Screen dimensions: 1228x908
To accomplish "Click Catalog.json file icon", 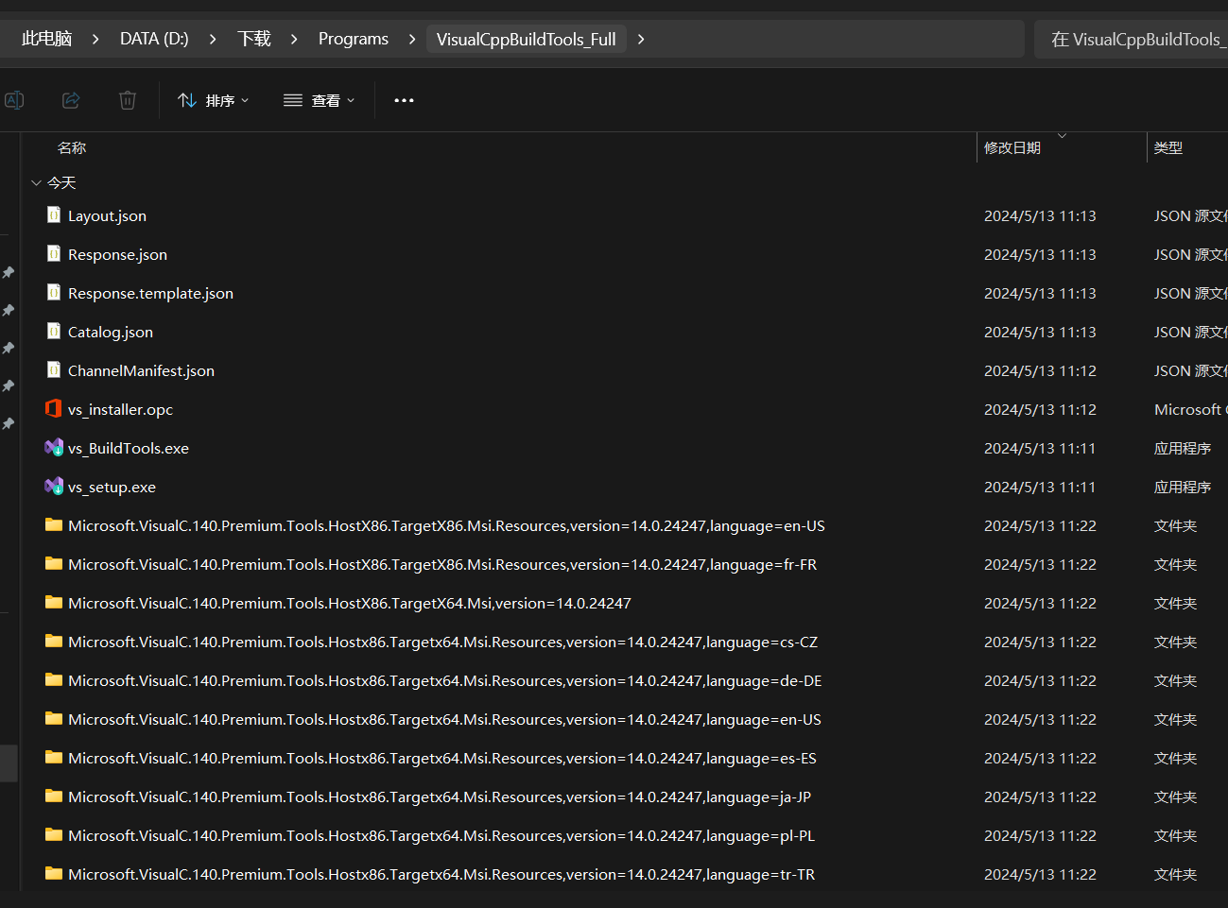I will pos(54,332).
